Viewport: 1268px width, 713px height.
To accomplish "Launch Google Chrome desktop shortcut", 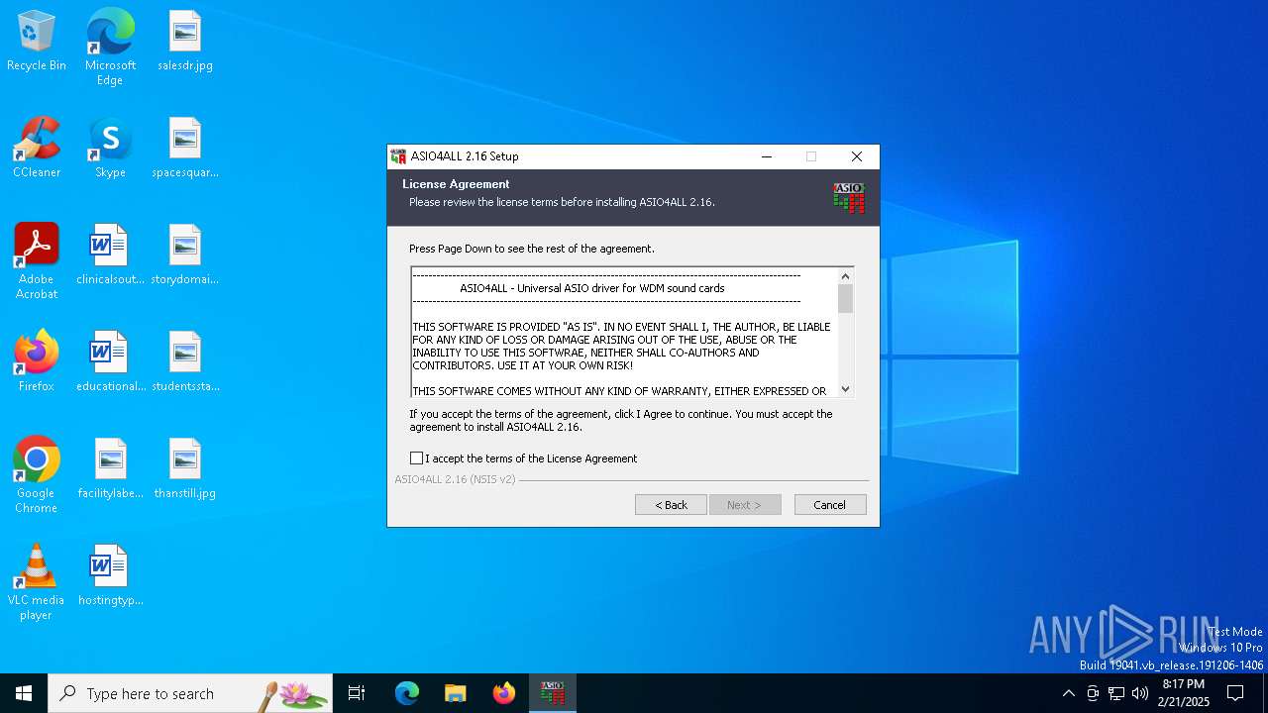I will (x=37, y=474).
